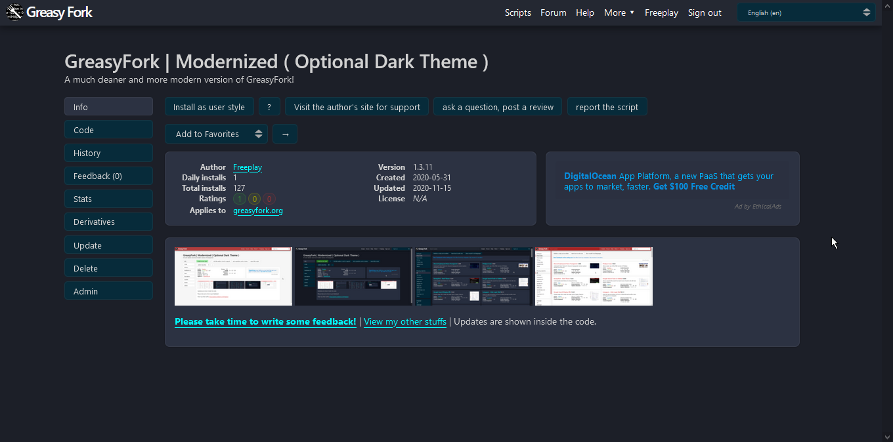Screen dimensions: 893x442
Task: Click the question mark help button
Action: point(269,107)
